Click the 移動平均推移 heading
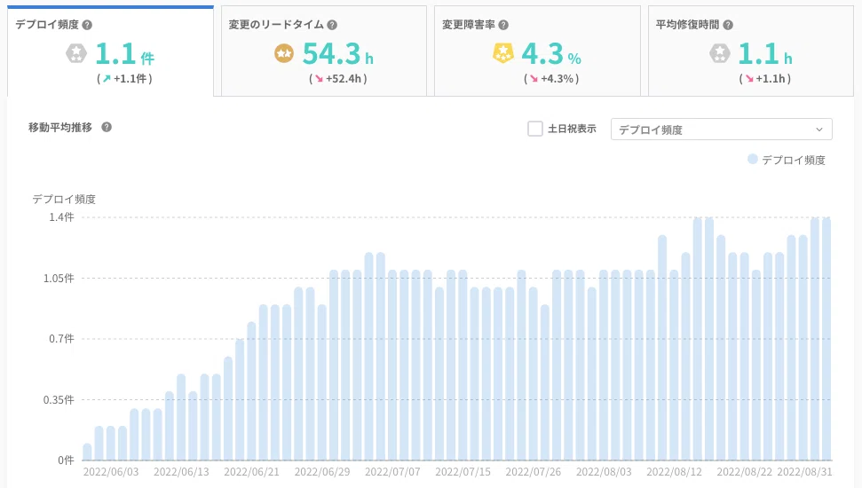This screenshot has height=488, width=862. [60, 127]
